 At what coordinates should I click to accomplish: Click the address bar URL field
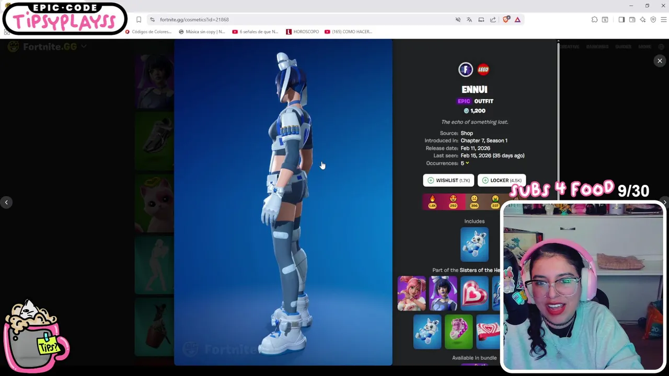pos(303,19)
